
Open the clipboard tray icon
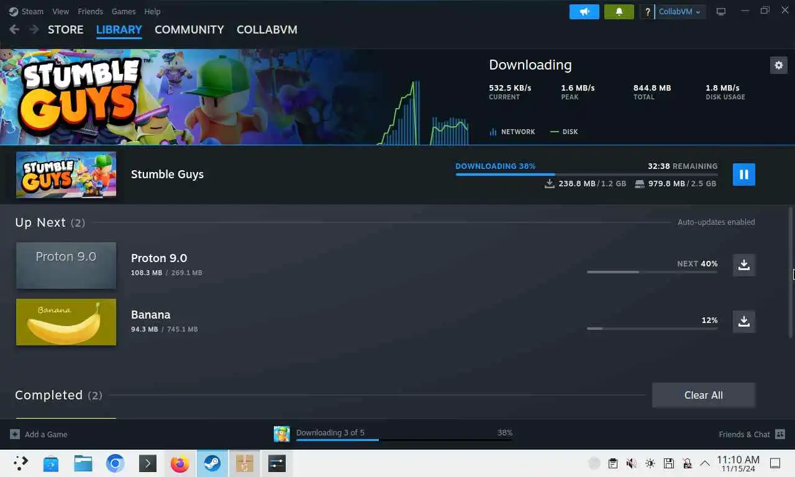[x=613, y=463]
